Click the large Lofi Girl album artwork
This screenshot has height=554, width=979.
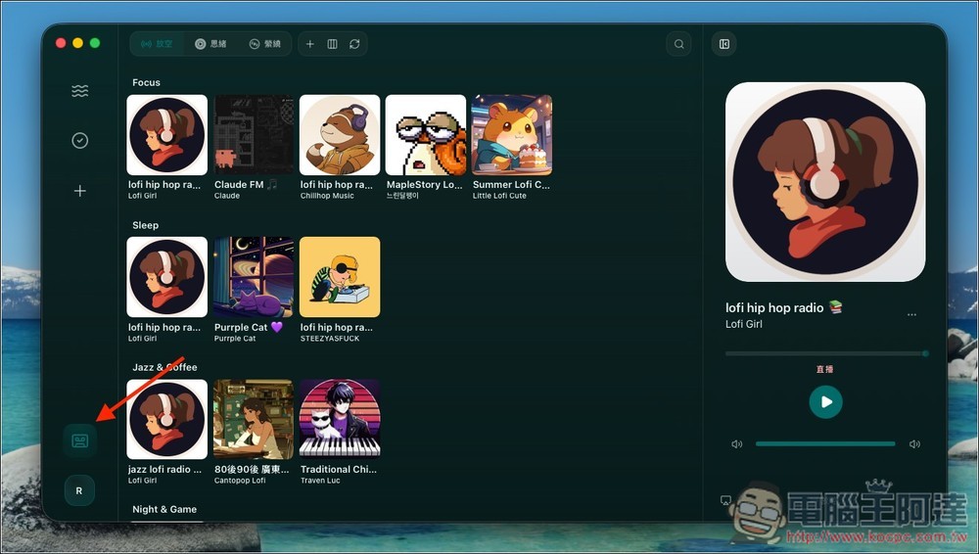tap(825, 182)
